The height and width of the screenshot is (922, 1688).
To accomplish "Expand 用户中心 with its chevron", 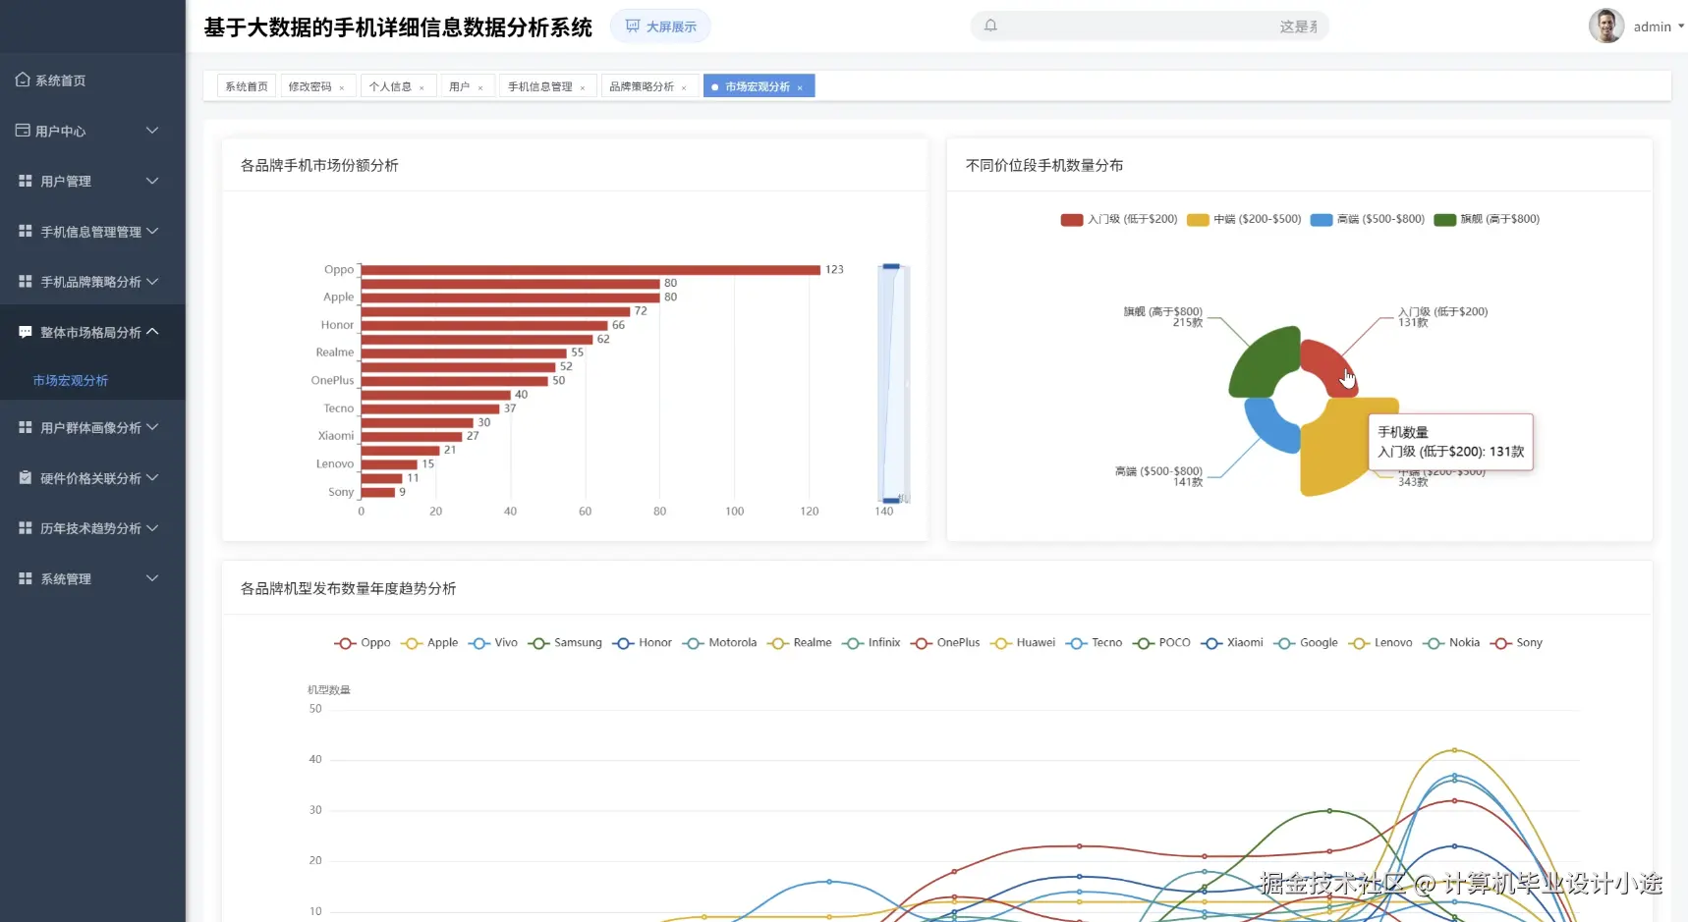I will 152,131.
